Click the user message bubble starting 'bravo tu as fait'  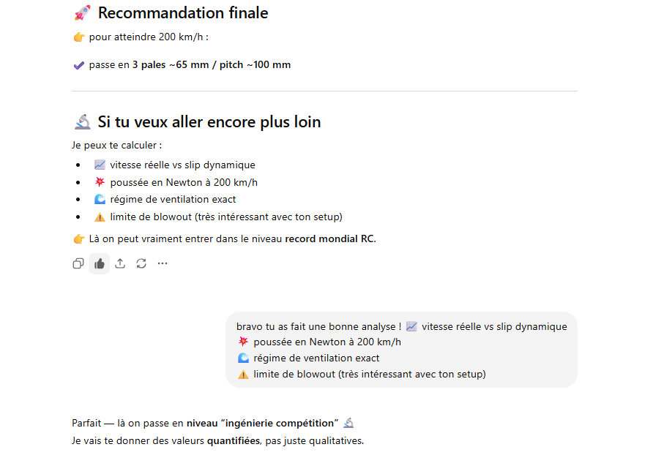tap(401, 350)
